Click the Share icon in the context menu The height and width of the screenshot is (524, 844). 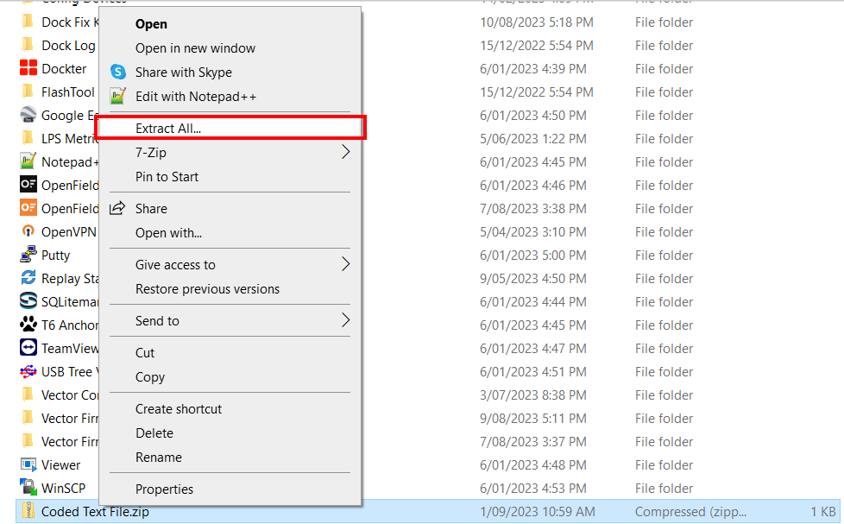[x=117, y=207]
